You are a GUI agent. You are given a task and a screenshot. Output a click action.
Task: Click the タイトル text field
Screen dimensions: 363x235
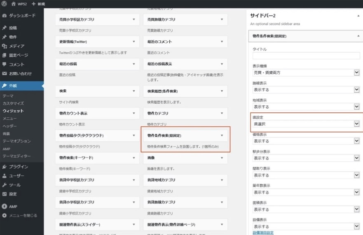pos(306,56)
